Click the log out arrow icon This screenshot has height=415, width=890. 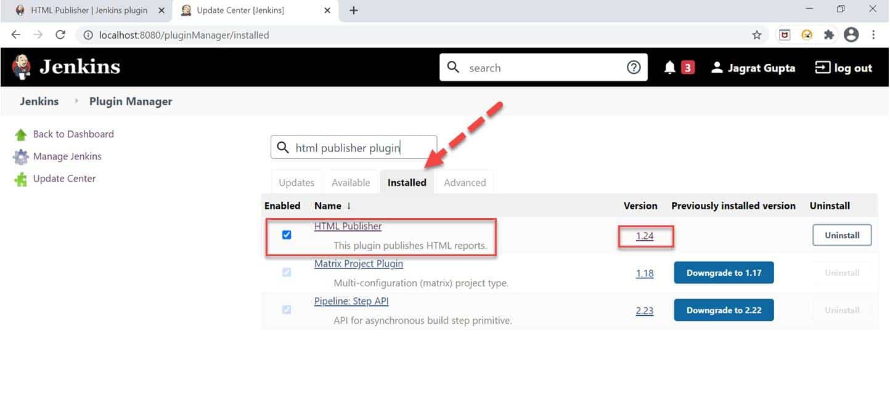(822, 68)
